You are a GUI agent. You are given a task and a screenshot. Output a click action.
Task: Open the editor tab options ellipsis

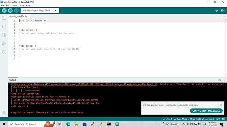click(224, 16)
